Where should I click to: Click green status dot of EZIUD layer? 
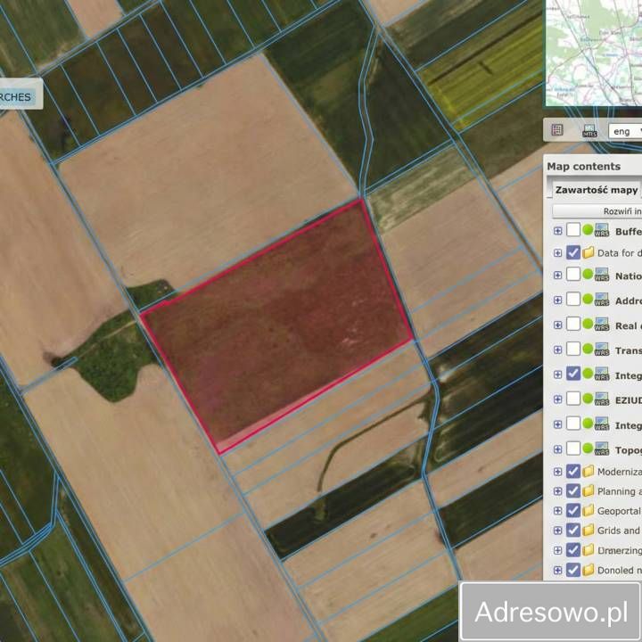(588, 399)
